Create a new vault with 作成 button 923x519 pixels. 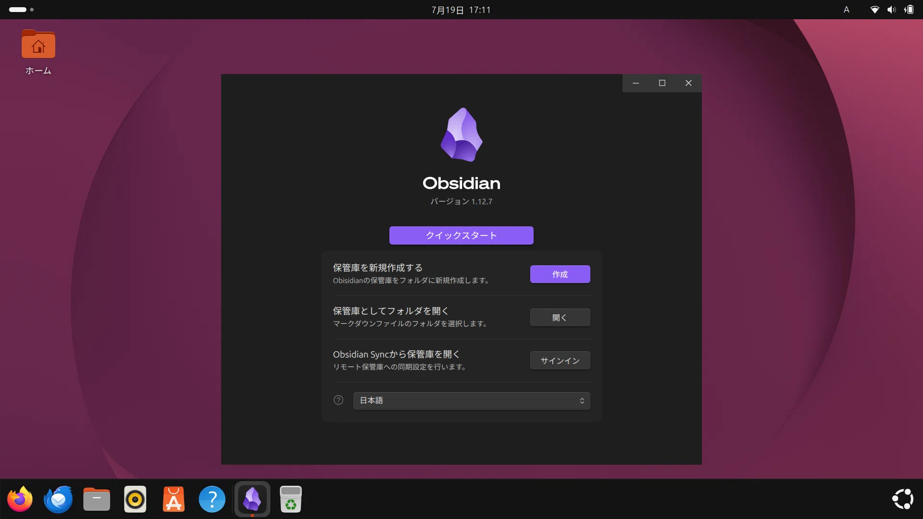tap(560, 274)
